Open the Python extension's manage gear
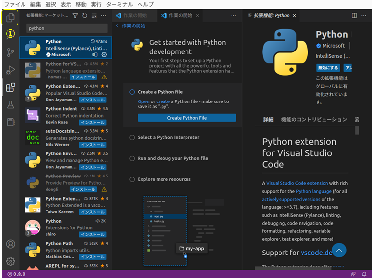 pos(104,55)
